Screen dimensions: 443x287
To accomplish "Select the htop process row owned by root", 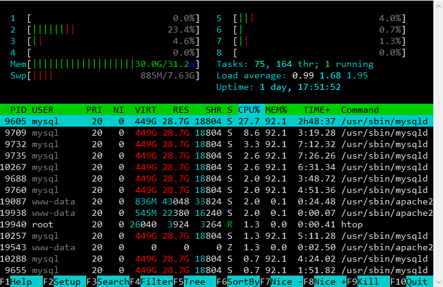I will click(x=217, y=224).
